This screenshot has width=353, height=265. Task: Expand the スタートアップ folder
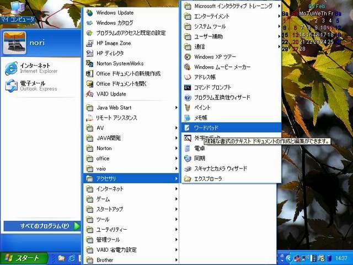point(131,209)
